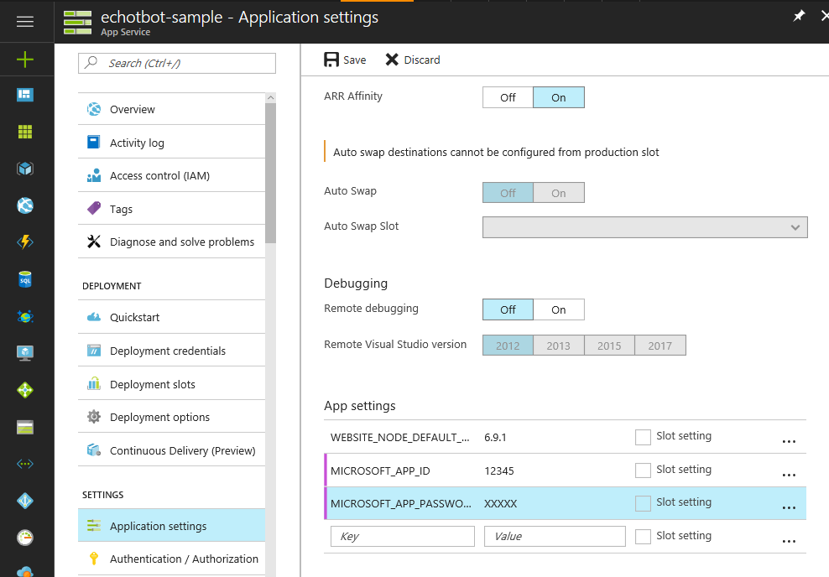The image size is (829, 577).
Task: Pin the blade with pin icon
Action: (x=799, y=16)
